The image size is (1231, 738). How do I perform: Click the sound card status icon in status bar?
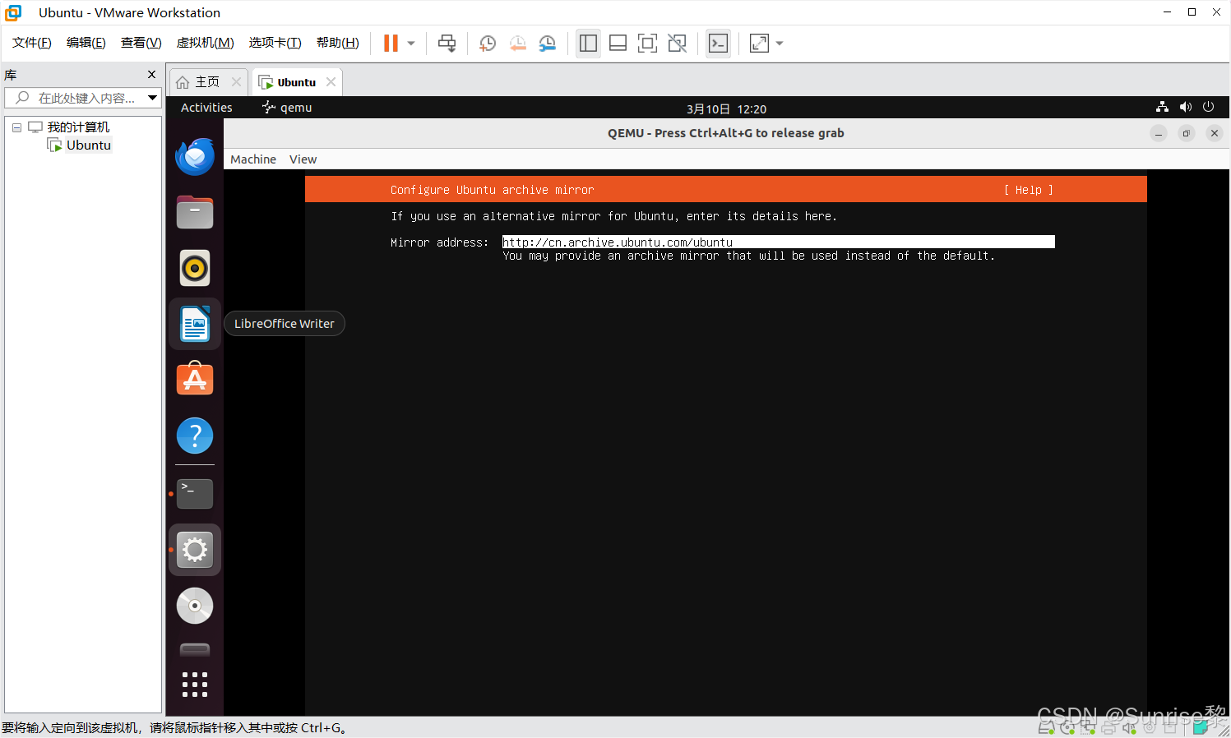coord(1129,727)
